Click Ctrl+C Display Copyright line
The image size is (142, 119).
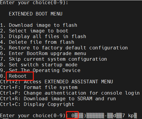click(37, 104)
